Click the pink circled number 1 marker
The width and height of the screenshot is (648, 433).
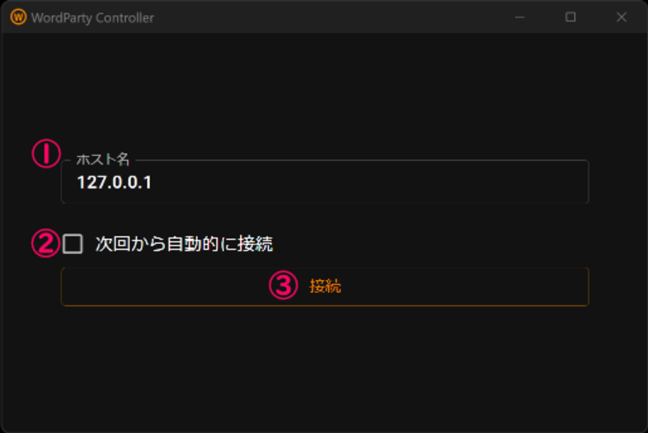[47, 153]
